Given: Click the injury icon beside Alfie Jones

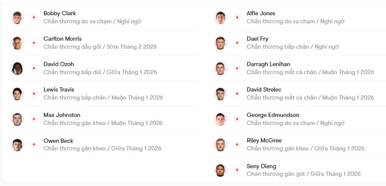Looking at the screenshot, I should click(237, 17).
